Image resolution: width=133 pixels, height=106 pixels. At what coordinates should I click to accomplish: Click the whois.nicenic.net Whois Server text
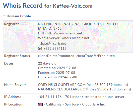(75, 38)
